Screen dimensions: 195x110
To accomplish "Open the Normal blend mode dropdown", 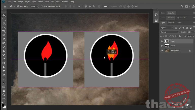I will pyautogui.click(x=170, y=32).
